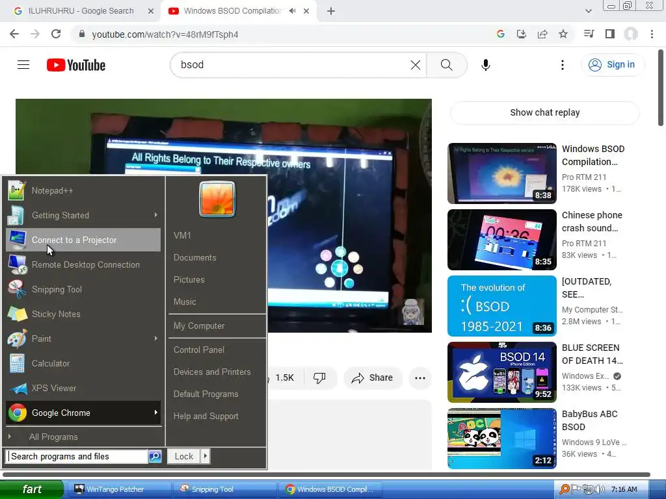The height and width of the screenshot is (499, 666).
Task: Click the user account flower picture
Action: pyautogui.click(x=217, y=199)
